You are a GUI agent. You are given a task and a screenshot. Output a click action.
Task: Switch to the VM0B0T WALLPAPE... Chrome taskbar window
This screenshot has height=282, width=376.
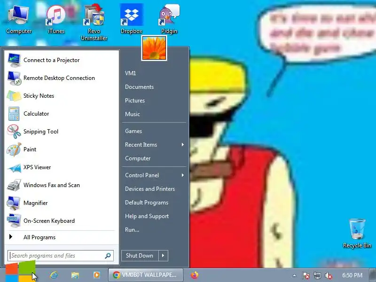click(146, 275)
